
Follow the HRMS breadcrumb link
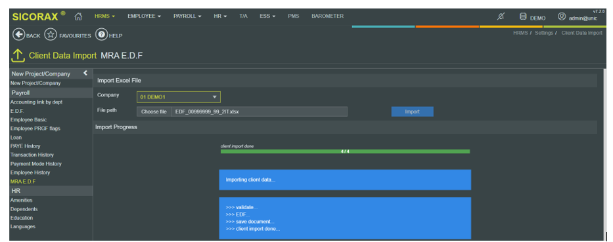521,33
